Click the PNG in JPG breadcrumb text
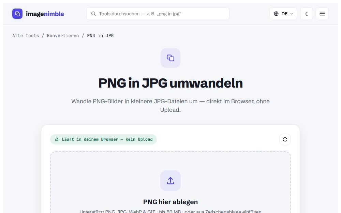 pos(100,36)
